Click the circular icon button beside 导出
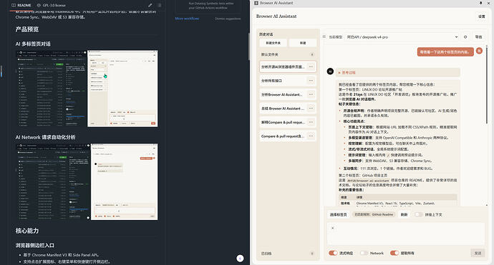 [x=465, y=36]
